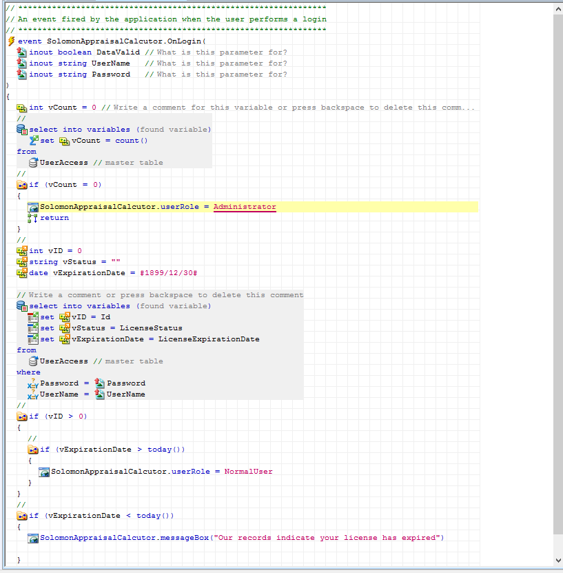Click the if-block icon for vID > 0
Screen dimensions: 563x573
(x=22, y=416)
